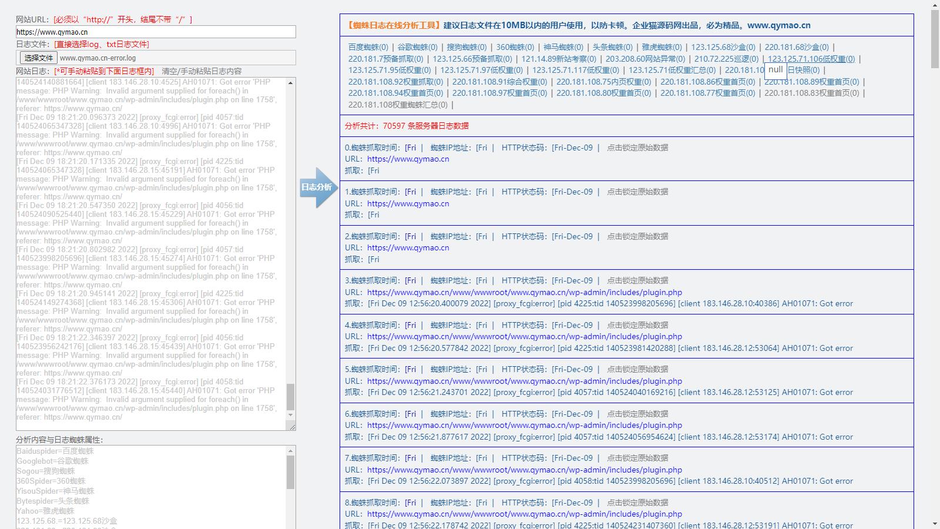940x529 pixels.
Task: Open the URL link in entry 3
Action: [525, 292]
